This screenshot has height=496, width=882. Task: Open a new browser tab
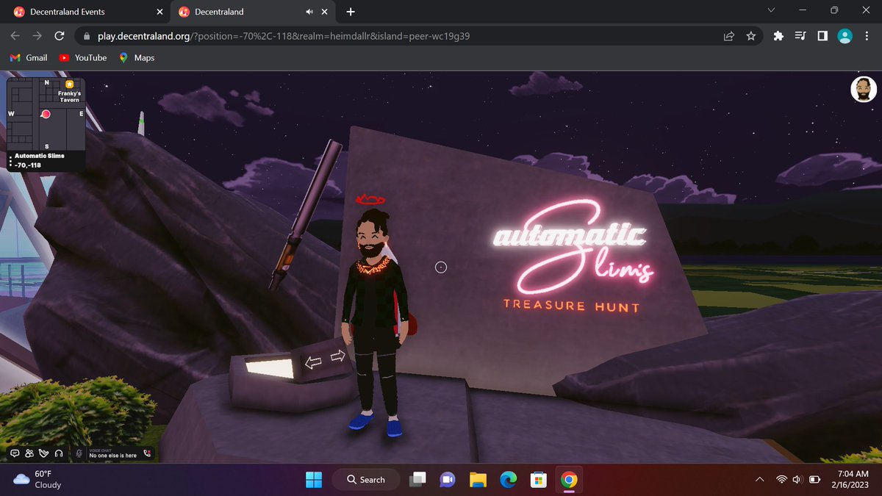tap(351, 12)
